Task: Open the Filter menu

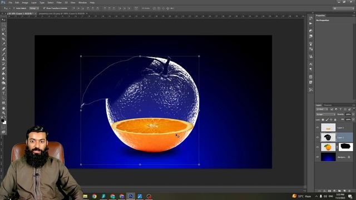Action: coord(59,2)
